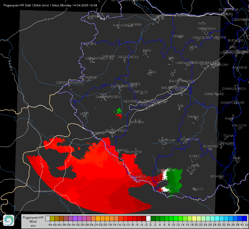This screenshot has height=229, width=249.
Task: Select the darkest blue last legend swatch
Action: pos(245,218)
